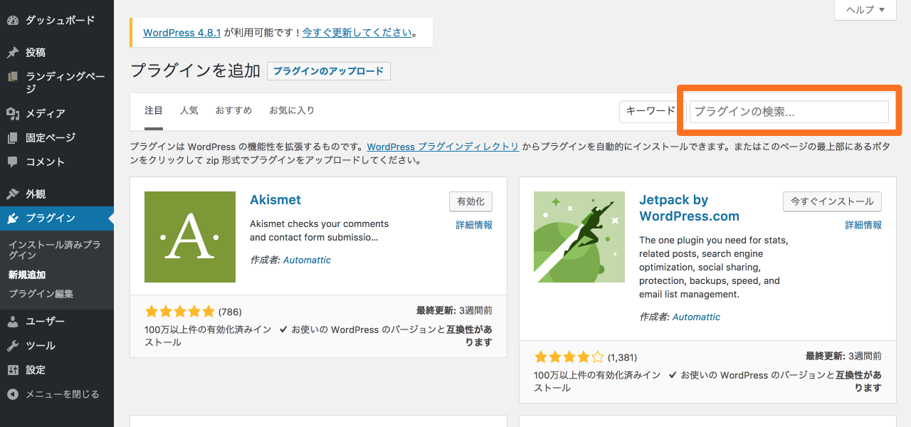
Task: Expand the ヘルプ dropdown tab
Action: coord(865,9)
